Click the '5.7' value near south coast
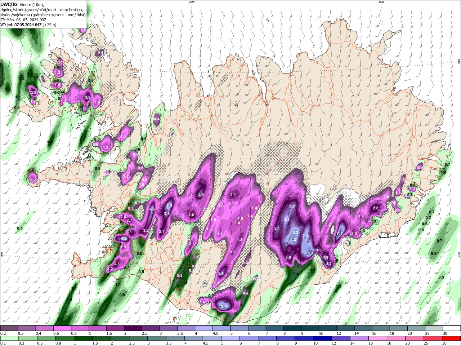The width and height of the screenshot is (461, 346). click(x=224, y=306)
